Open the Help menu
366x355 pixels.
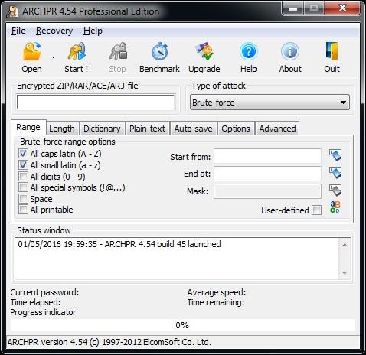[93, 31]
